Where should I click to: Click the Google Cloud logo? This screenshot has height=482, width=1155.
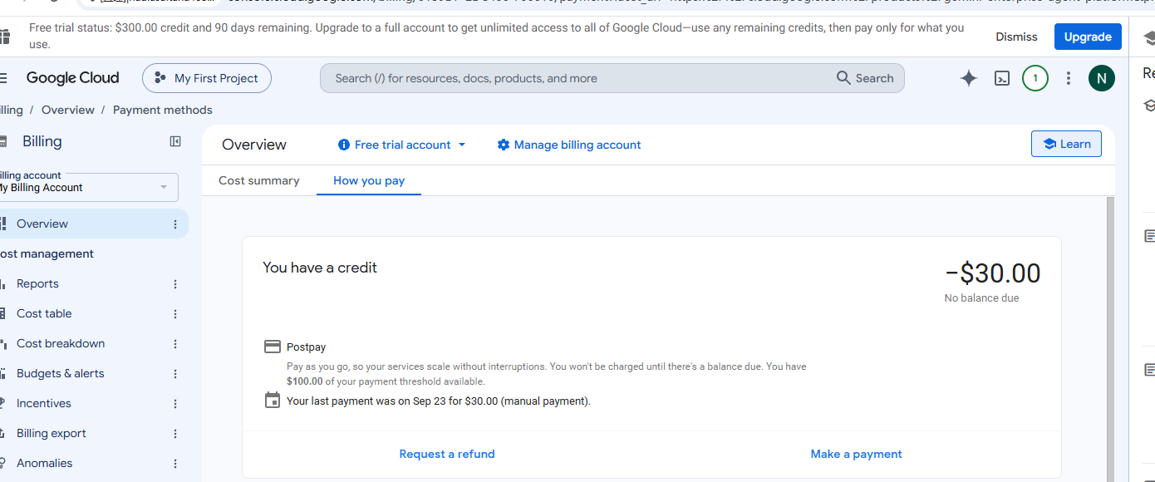72,78
